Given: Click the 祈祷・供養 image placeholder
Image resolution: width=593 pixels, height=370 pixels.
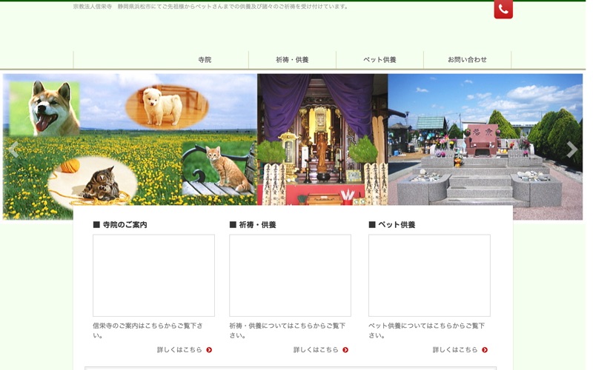Looking at the screenshot, I should coord(290,275).
